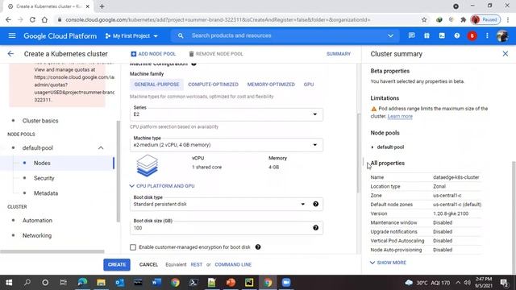Click the CANCEL button
This screenshot has height=290, width=516.
coord(148,265)
